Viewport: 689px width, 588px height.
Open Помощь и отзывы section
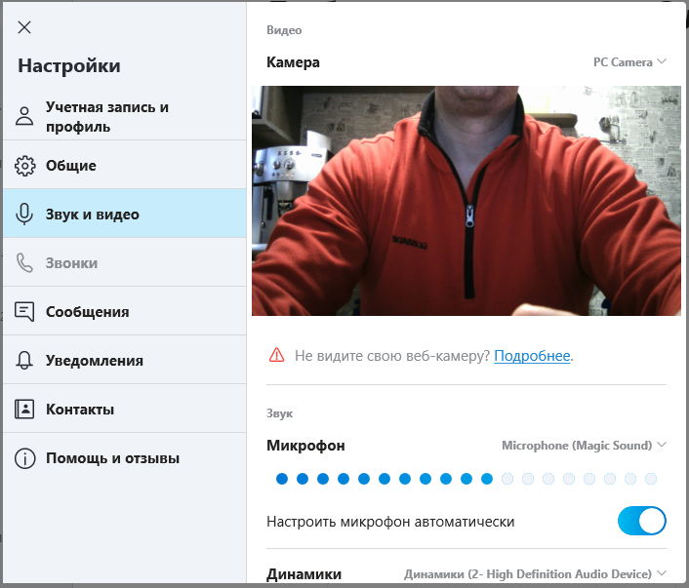[125, 458]
